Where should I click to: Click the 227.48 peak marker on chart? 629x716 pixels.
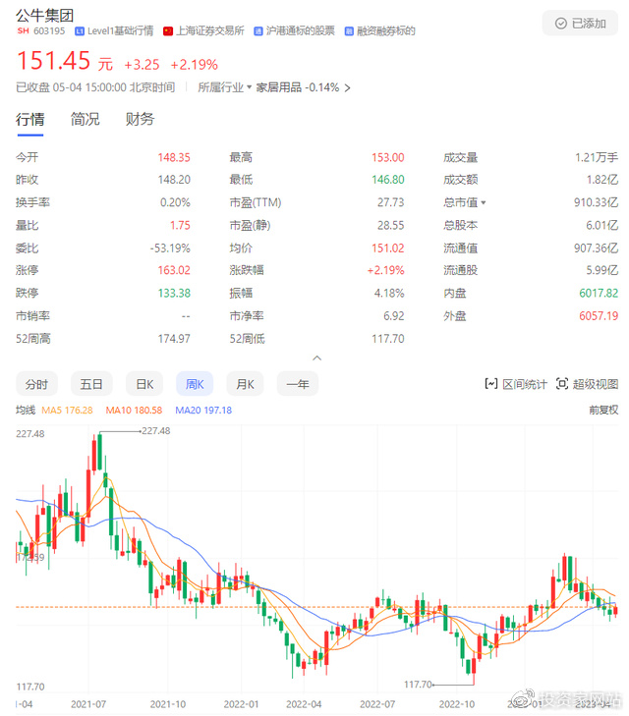pos(155,431)
